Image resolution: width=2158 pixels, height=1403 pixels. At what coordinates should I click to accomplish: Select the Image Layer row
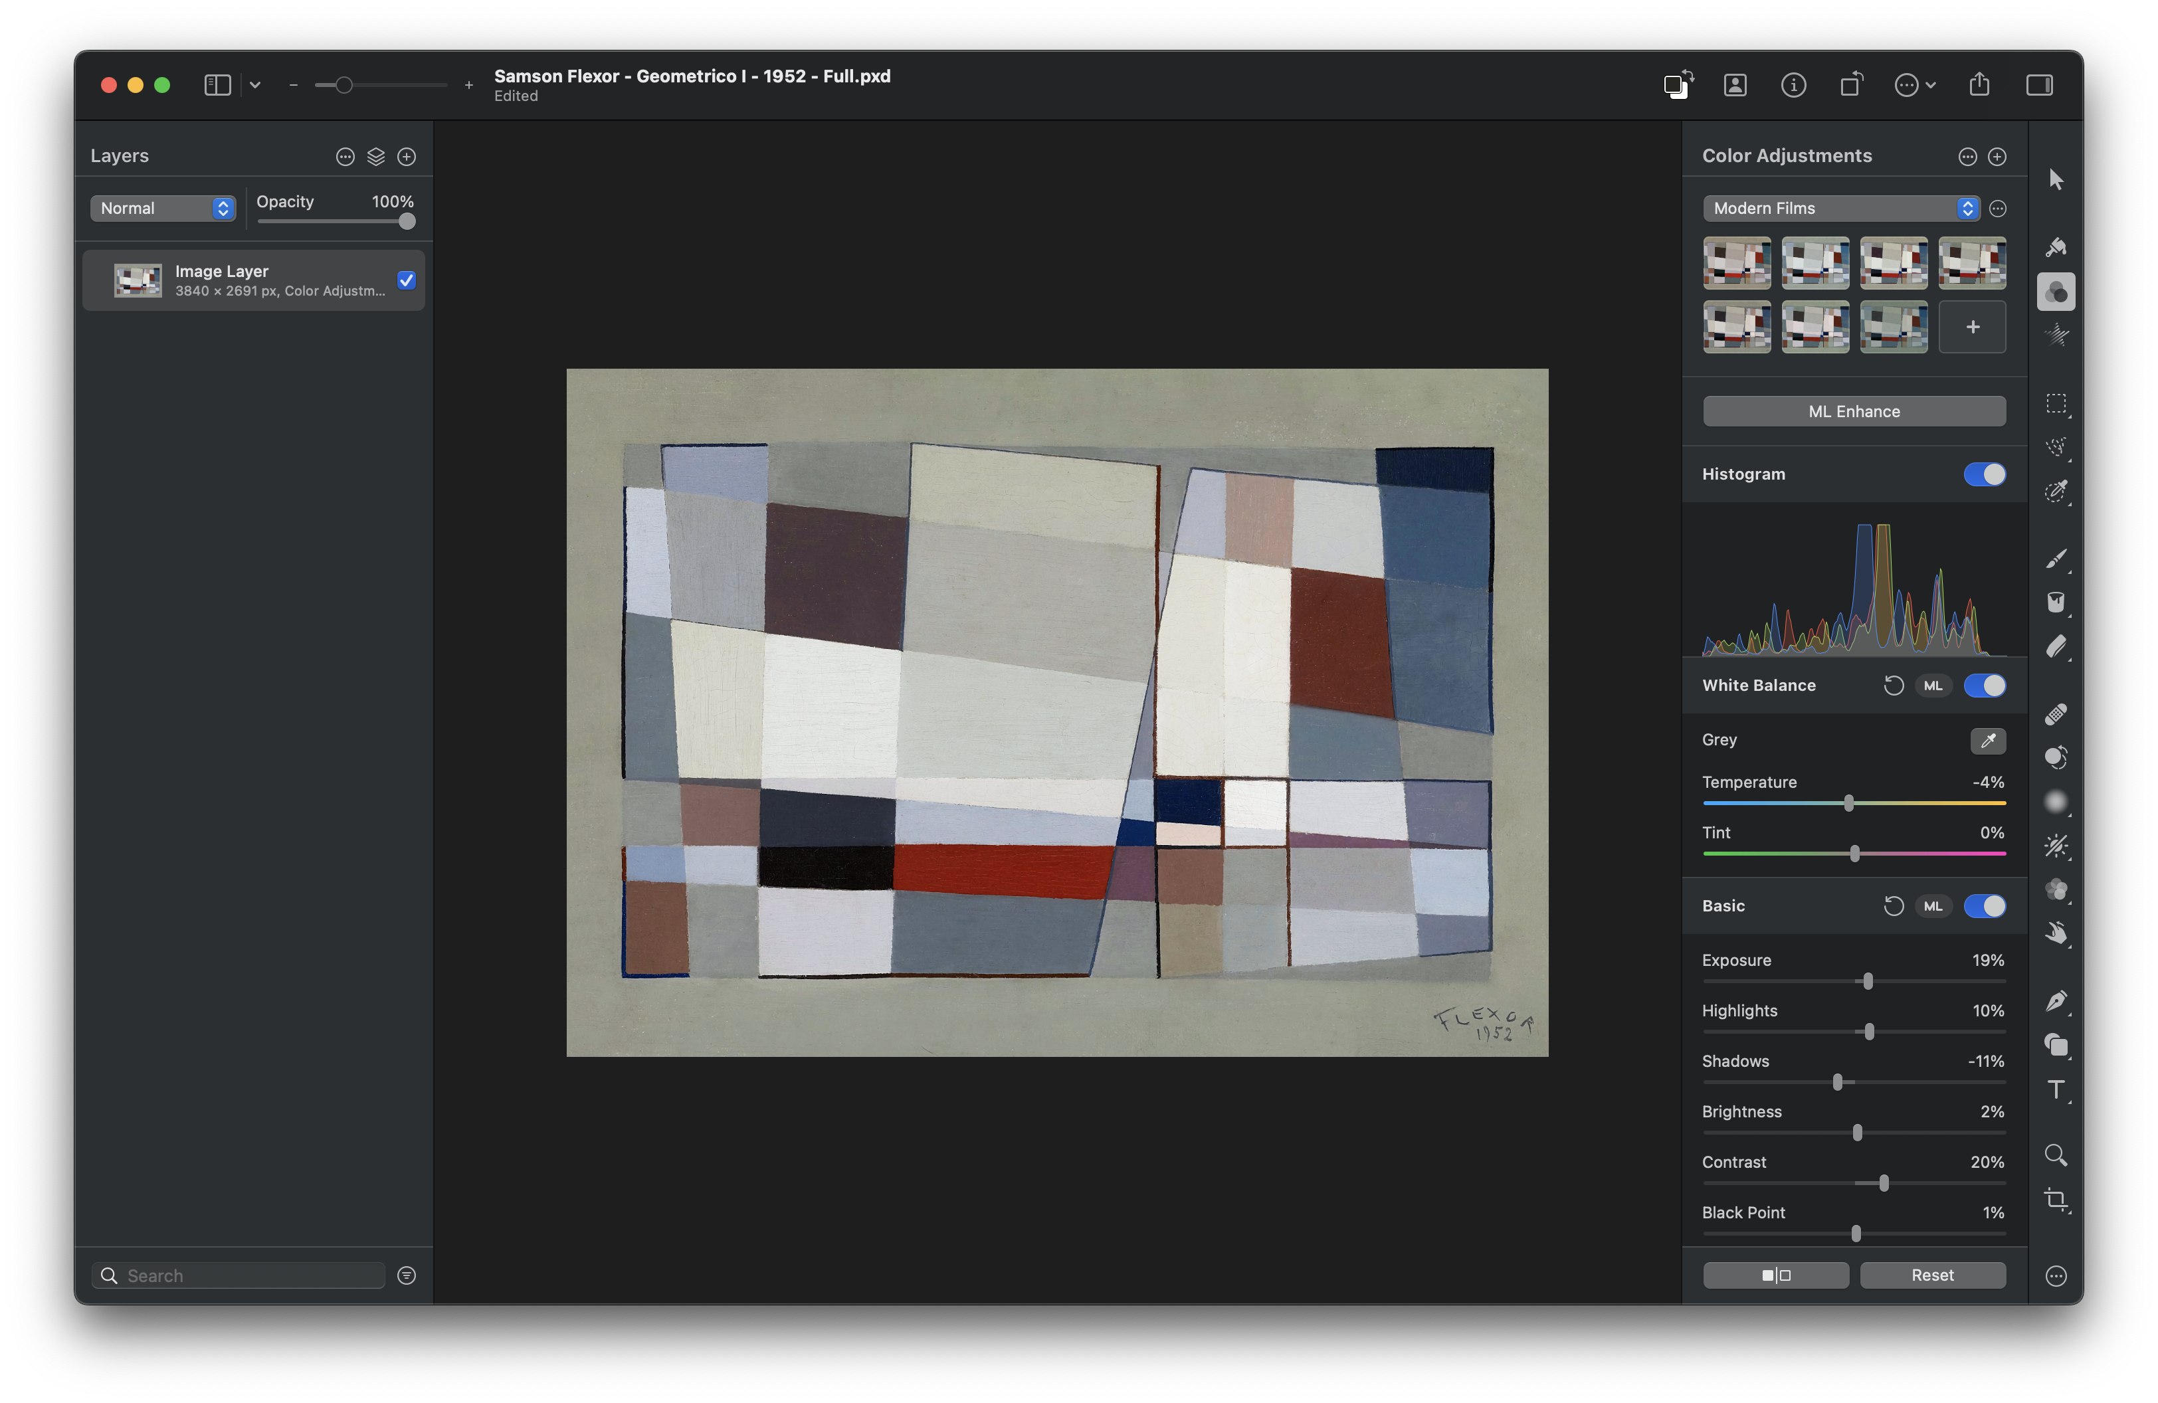(253, 280)
